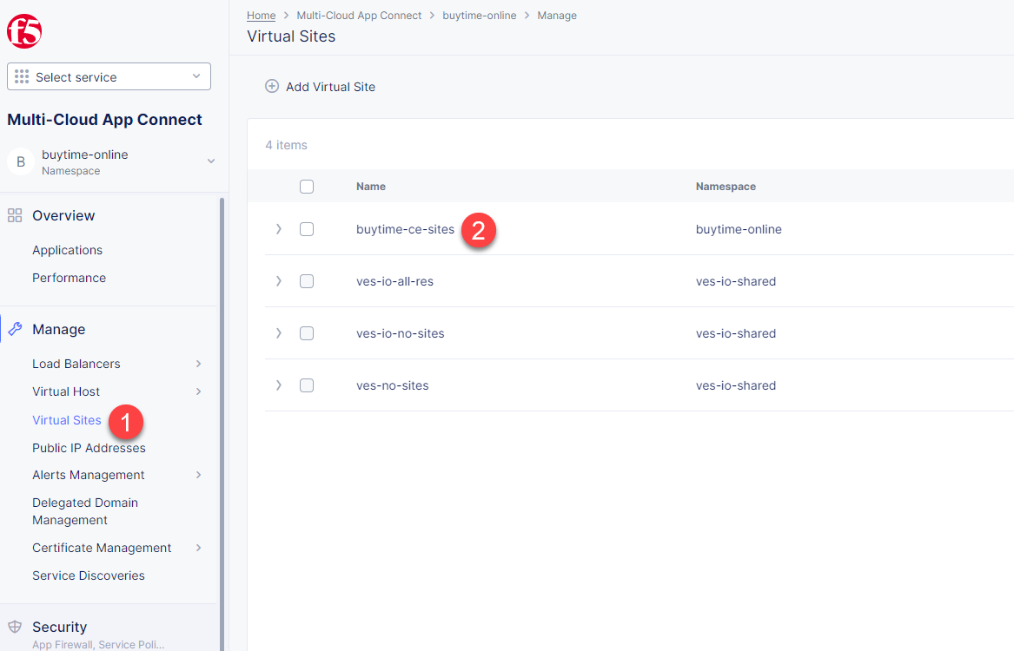Expand the buytime-ce-sites row
This screenshot has height=651, width=1014.
click(x=279, y=229)
